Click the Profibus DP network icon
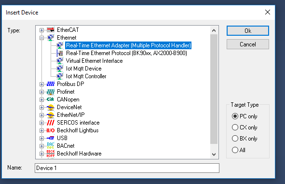Screen dimensions: 285x184 51,84
